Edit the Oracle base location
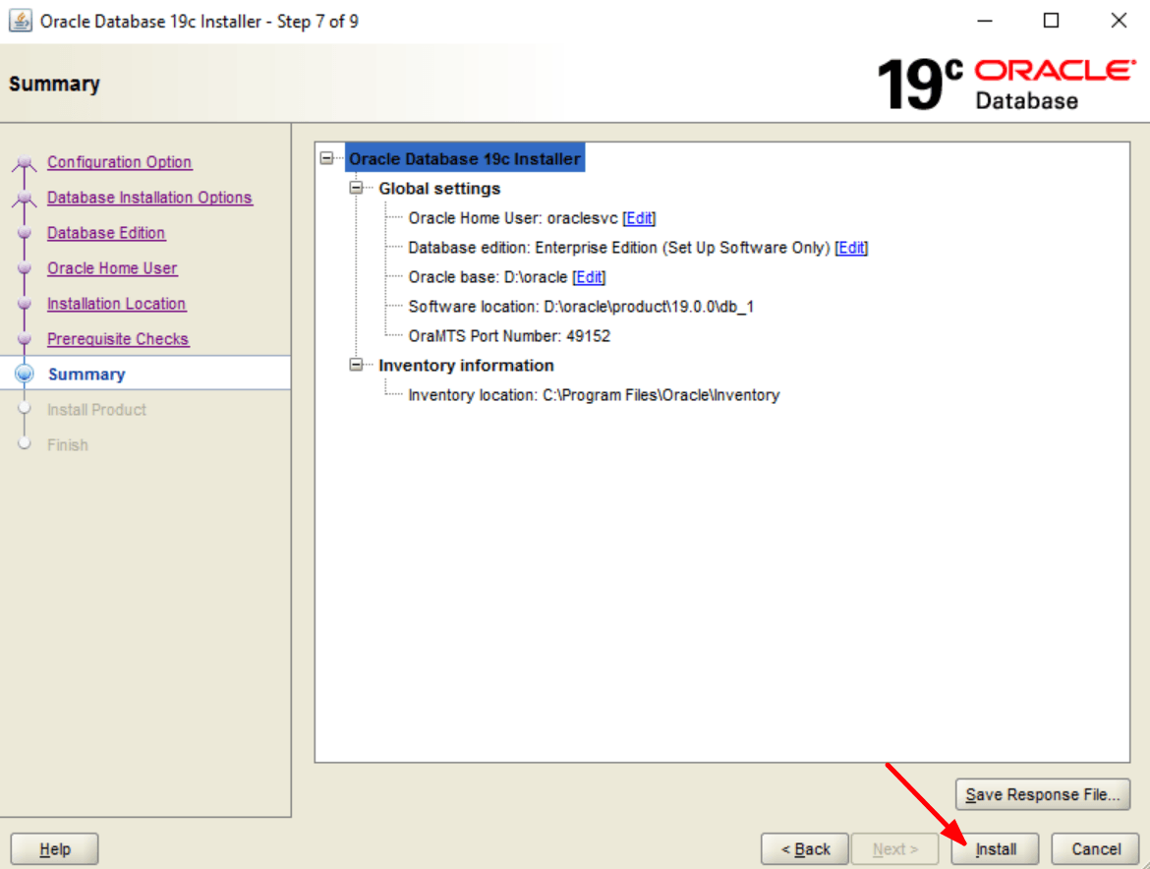Image resolution: width=1150 pixels, height=869 pixels. [x=589, y=277]
